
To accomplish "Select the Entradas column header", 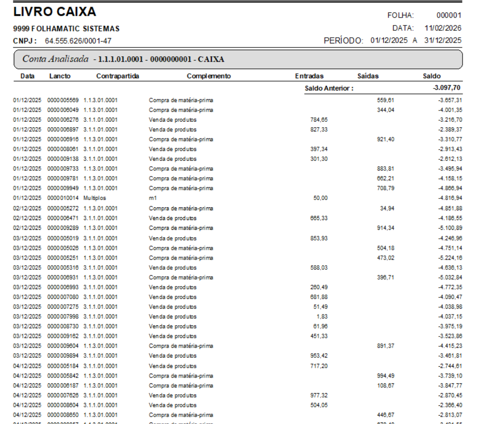I will point(309,76).
